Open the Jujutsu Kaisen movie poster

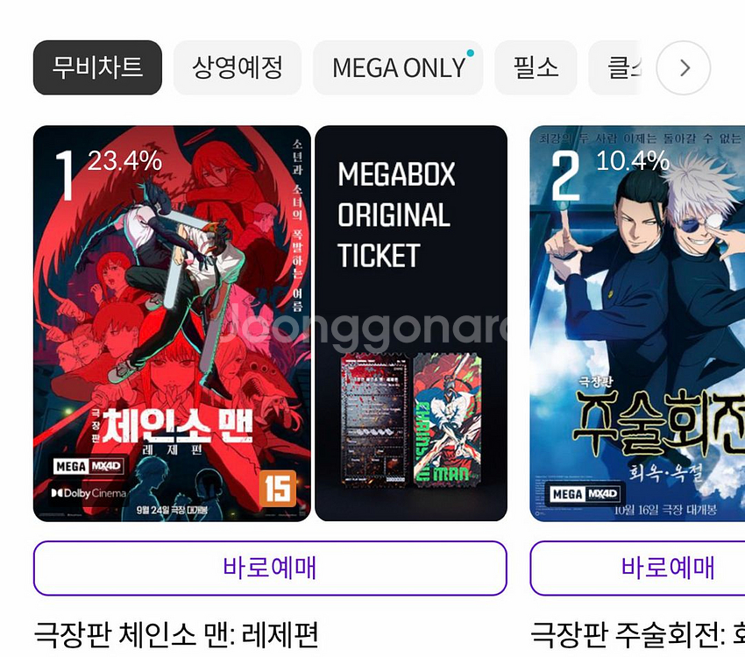coord(637,323)
